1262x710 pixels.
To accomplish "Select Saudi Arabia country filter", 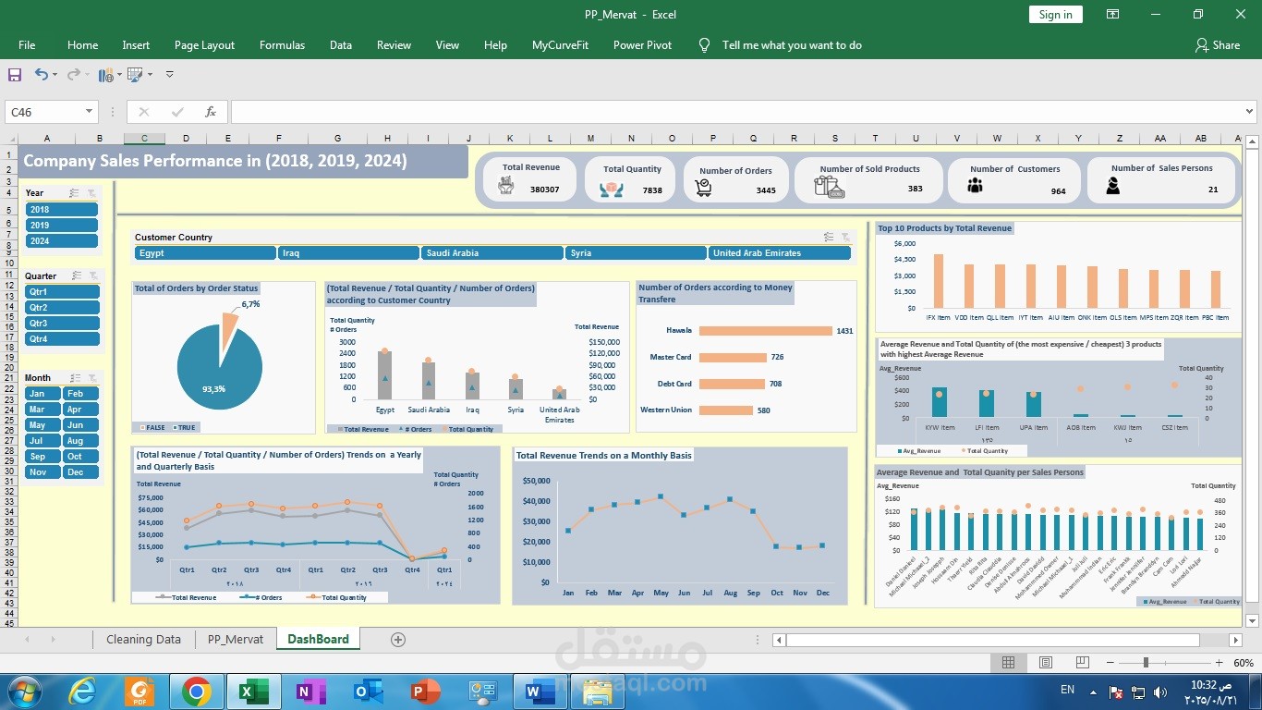I will click(492, 253).
